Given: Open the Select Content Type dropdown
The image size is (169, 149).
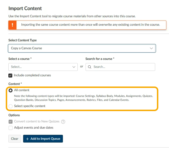Looking at the screenshot, I should [x=82, y=48].
